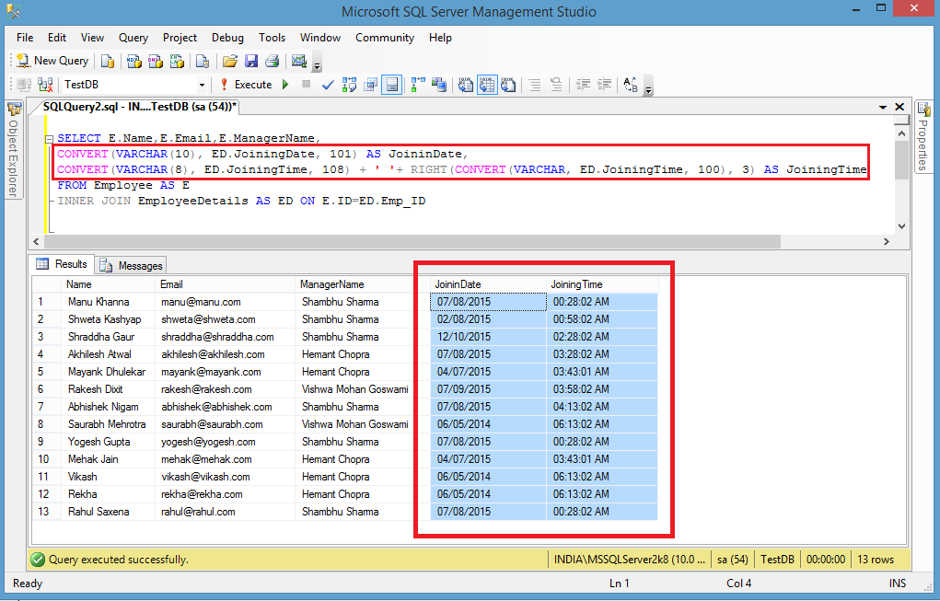
Task: Click the editor scroll left arrow
Action: coord(36,241)
